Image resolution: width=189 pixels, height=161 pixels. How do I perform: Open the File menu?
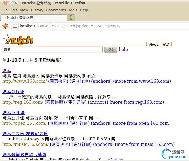pos(5,10)
